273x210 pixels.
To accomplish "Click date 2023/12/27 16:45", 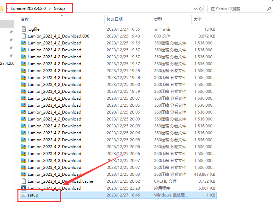I will point(123,195).
